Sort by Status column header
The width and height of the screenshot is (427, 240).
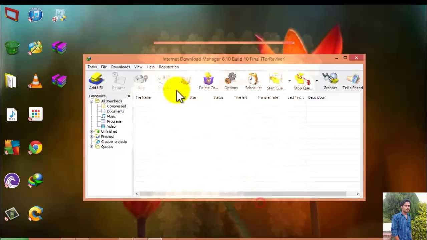tap(218, 97)
